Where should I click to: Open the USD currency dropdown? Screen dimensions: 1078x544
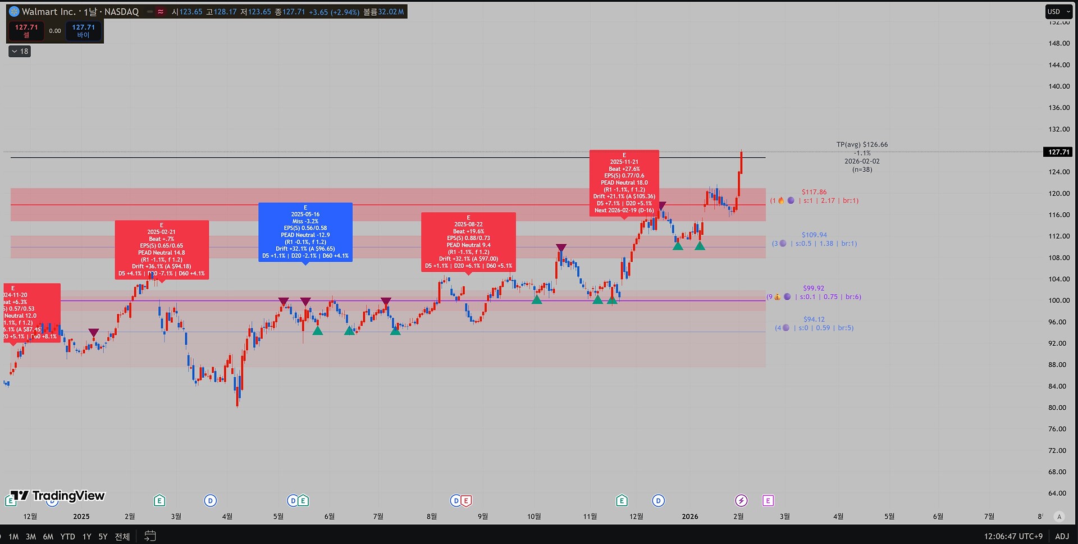pyautogui.click(x=1058, y=12)
